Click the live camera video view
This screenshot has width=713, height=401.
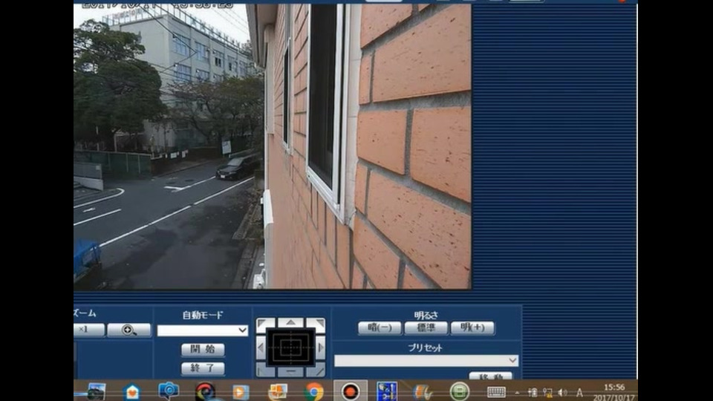pos(273,146)
